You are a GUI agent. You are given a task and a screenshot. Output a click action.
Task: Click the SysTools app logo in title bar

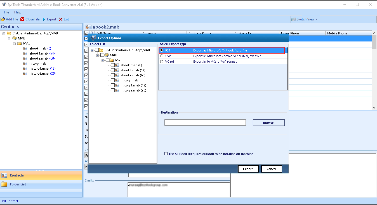(x=4, y=4)
